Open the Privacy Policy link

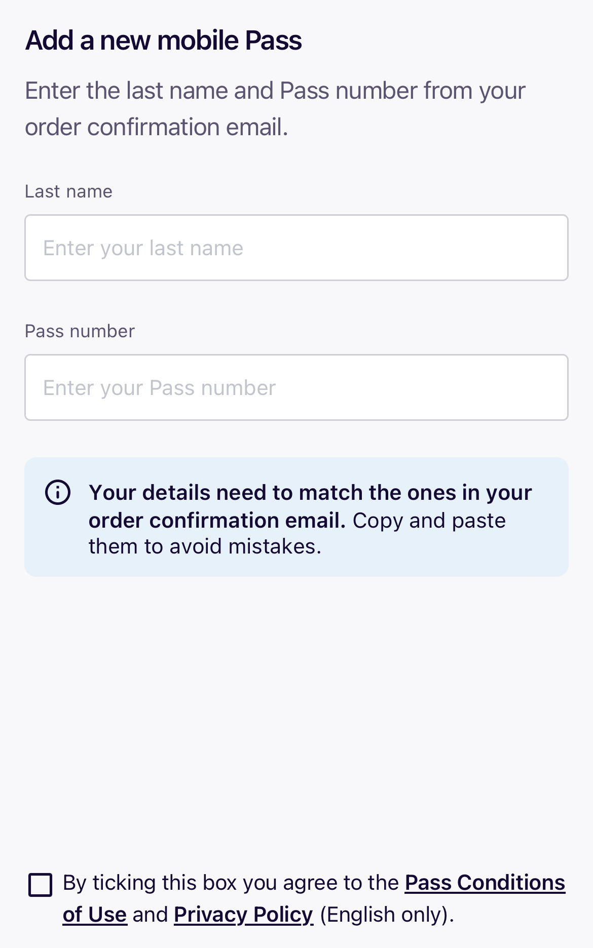243,915
